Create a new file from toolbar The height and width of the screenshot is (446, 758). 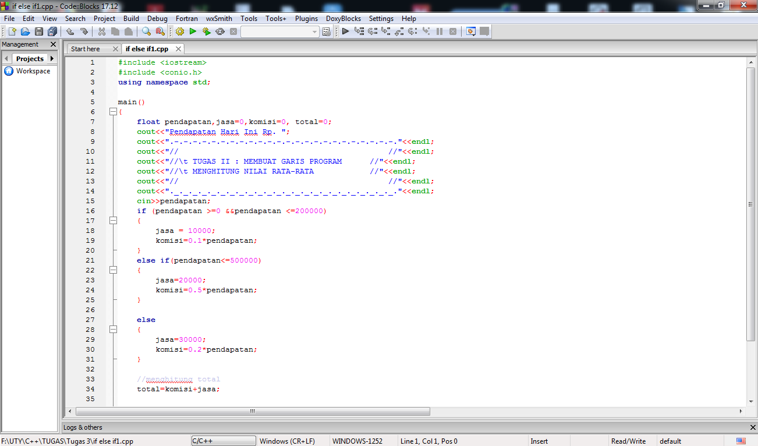pyautogui.click(x=12, y=31)
